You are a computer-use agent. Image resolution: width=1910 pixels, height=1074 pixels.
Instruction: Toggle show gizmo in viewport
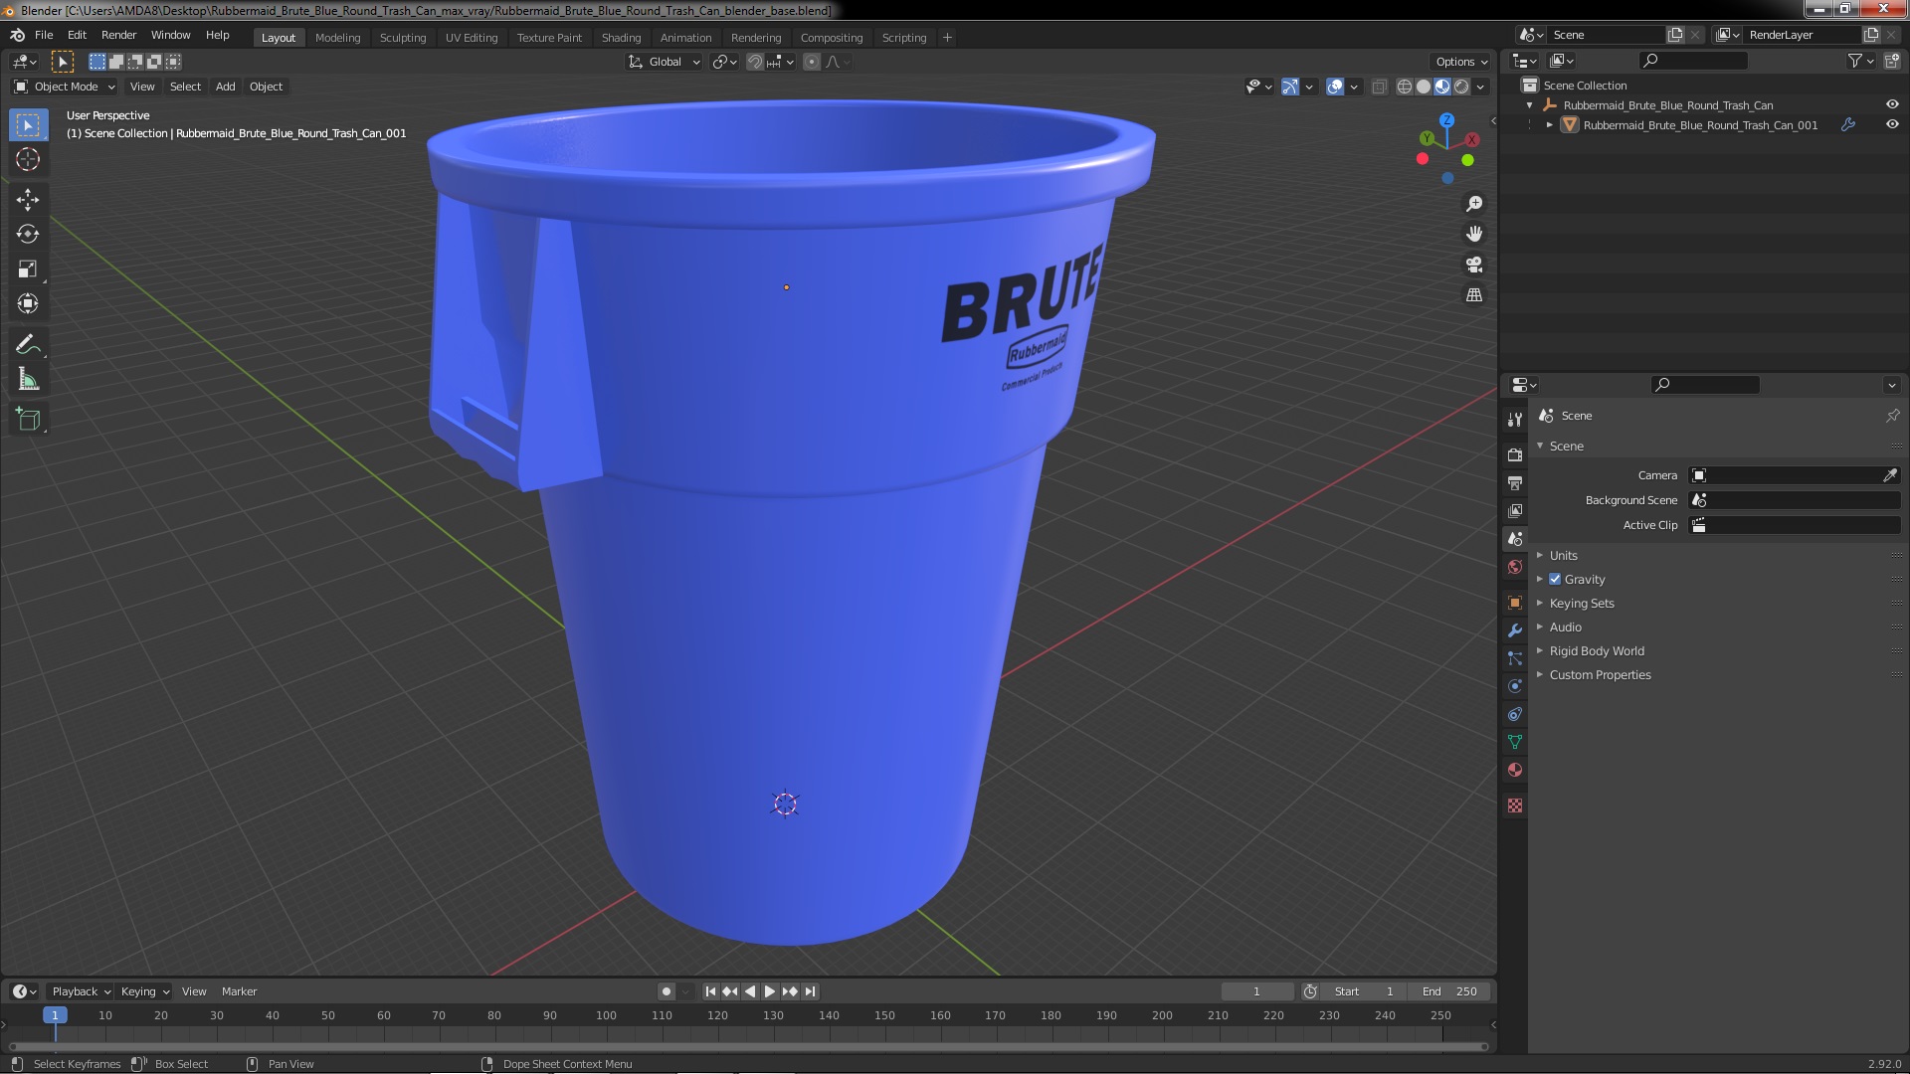tap(1290, 87)
